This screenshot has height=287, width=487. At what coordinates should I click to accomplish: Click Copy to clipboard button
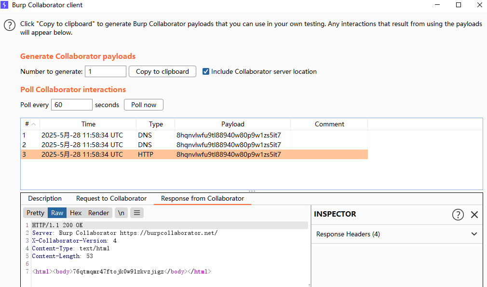(x=162, y=71)
